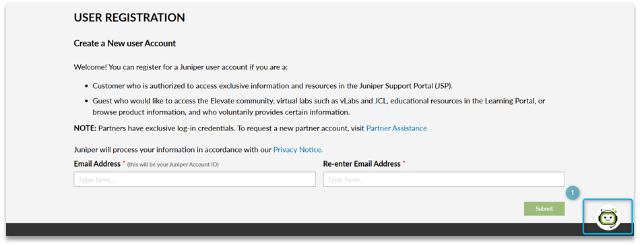
Task: Click the green Submit button
Action: [x=544, y=208]
